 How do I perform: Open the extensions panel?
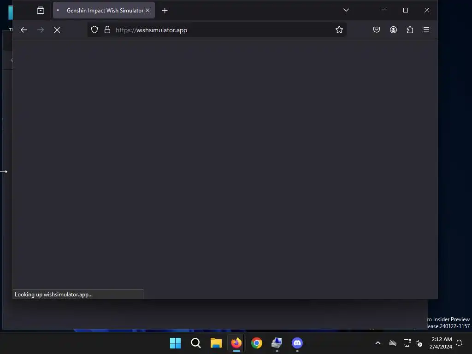pyautogui.click(x=410, y=29)
